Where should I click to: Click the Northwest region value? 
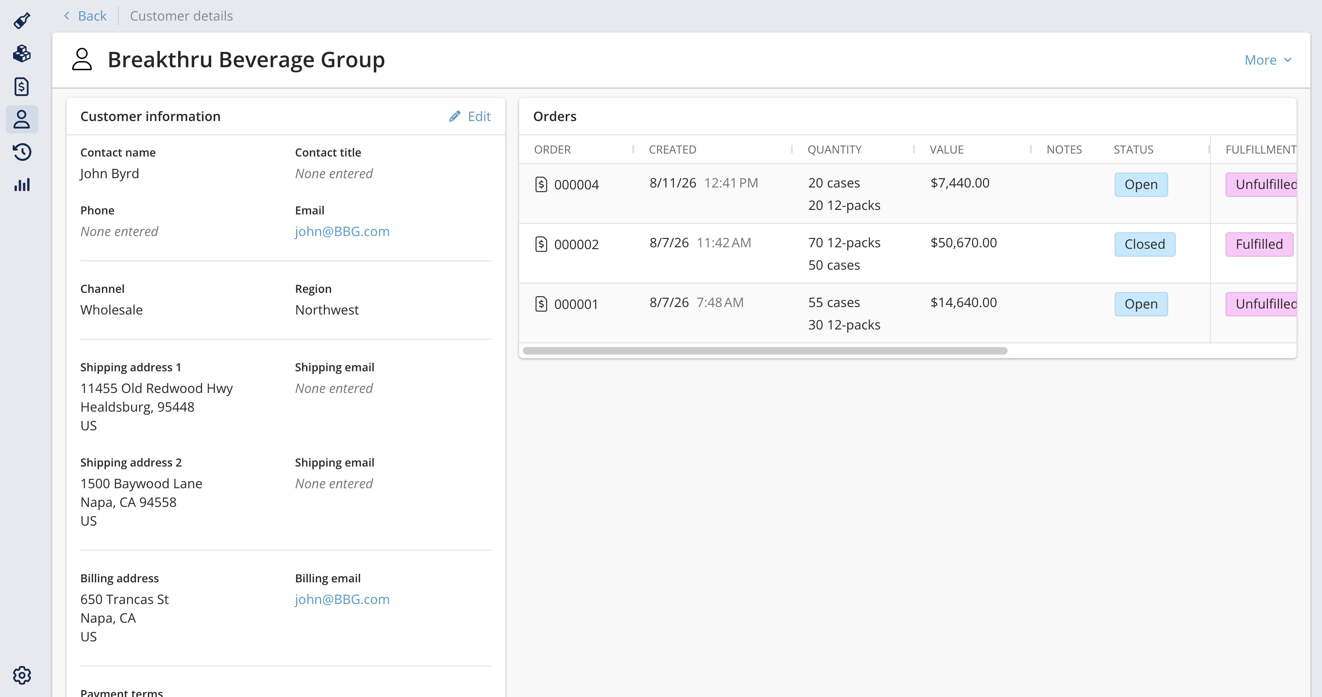pyautogui.click(x=327, y=310)
